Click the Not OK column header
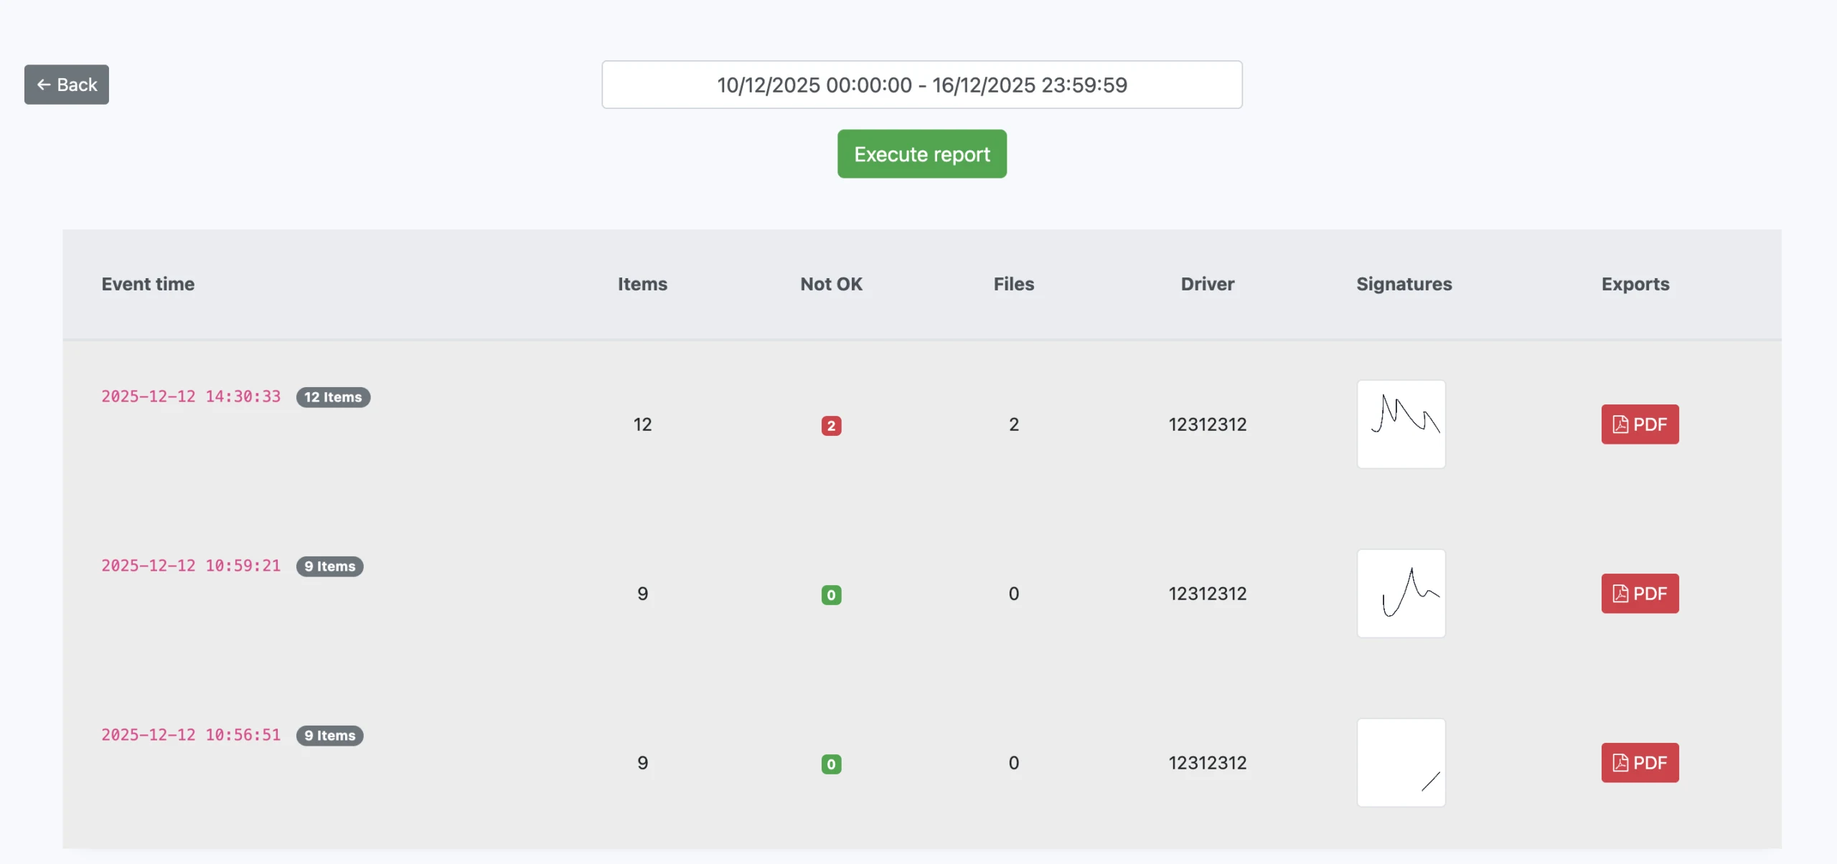The width and height of the screenshot is (1837, 864). click(832, 284)
